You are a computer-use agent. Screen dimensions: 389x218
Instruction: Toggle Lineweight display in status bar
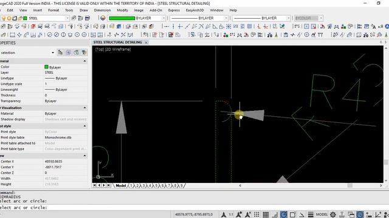311,214
